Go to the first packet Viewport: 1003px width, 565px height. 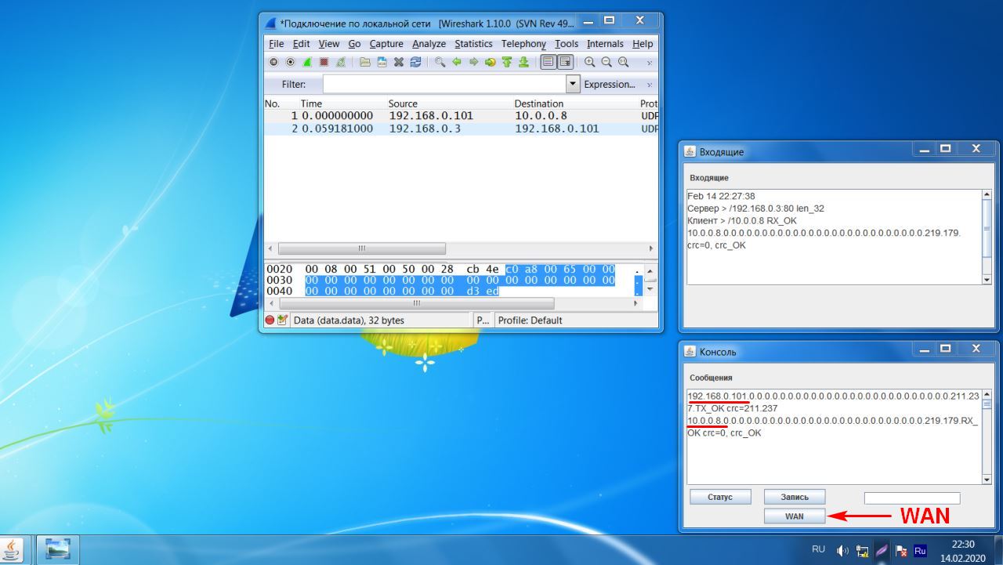(507, 63)
